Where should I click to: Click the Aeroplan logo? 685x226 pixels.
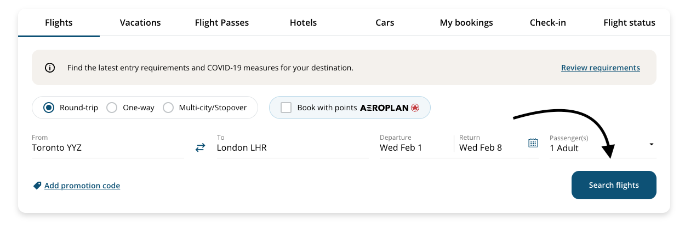point(390,108)
